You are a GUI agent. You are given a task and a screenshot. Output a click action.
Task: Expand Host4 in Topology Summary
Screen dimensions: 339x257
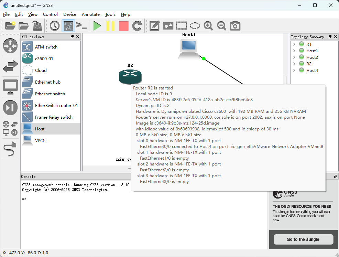tap(294, 70)
